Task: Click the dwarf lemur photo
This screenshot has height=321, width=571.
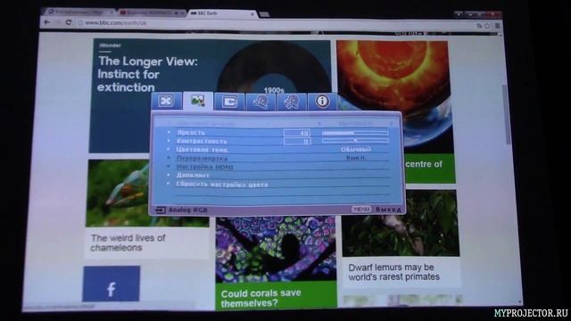Action: (401, 223)
